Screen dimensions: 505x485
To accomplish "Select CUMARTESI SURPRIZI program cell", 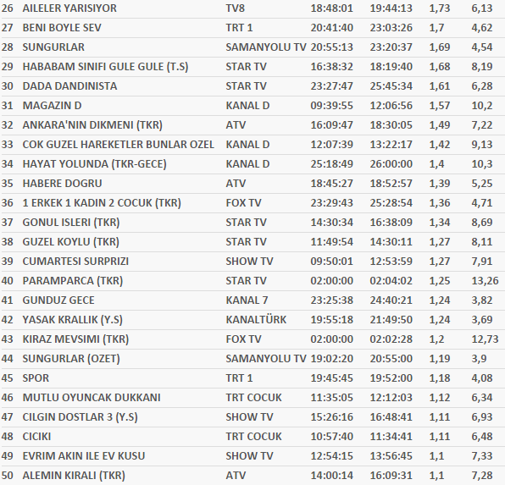I will pyautogui.click(x=75, y=262).
